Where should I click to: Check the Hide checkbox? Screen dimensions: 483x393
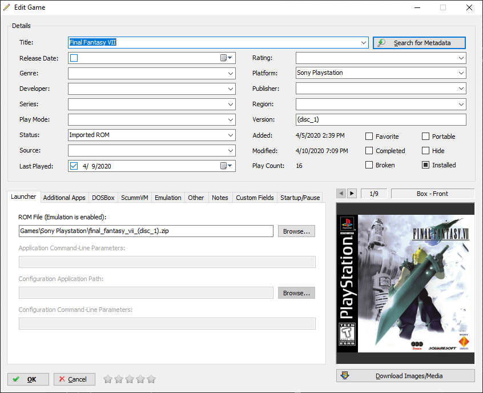pos(425,150)
